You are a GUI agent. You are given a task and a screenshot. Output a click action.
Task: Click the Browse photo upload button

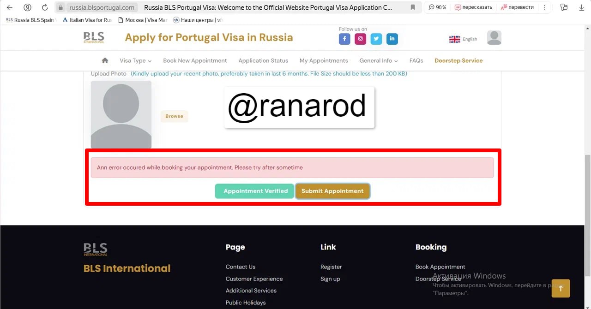(x=174, y=116)
